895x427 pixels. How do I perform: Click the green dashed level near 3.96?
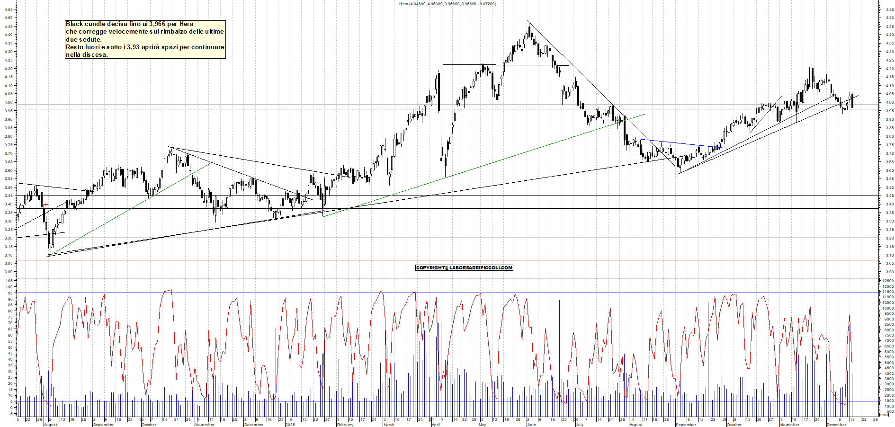pyautogui.click(x=284, y=110)
